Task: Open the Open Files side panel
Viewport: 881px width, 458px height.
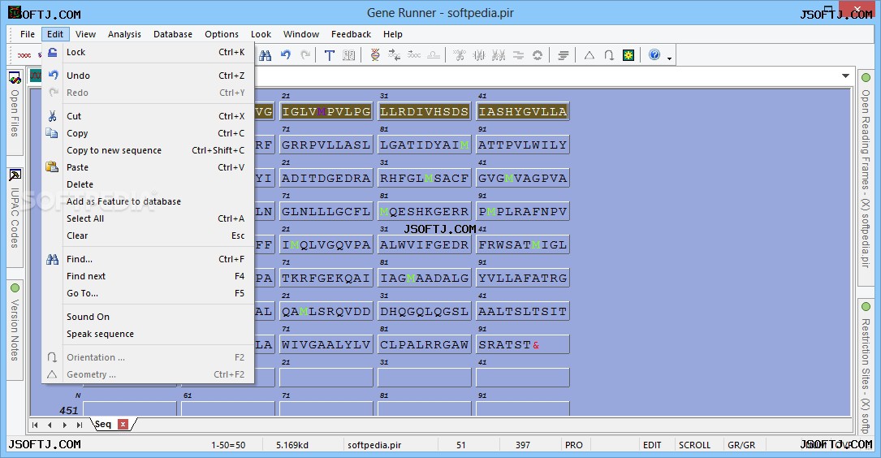Action: pos(15,112)
